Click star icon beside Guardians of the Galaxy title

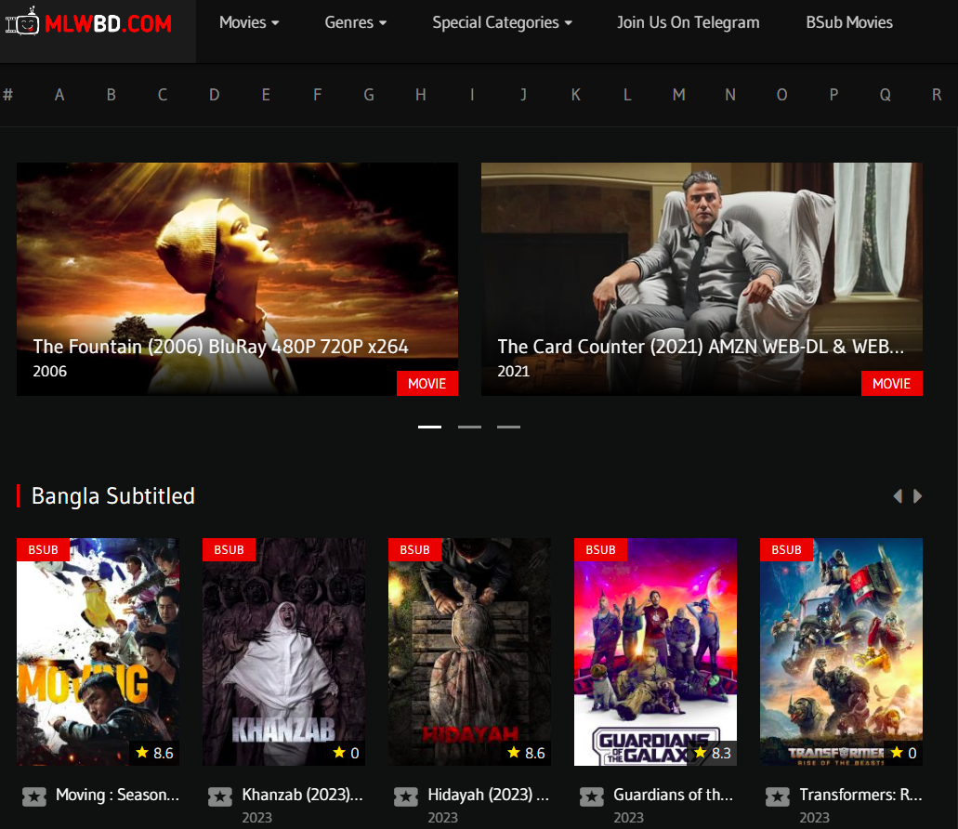[x=591, y=796]
